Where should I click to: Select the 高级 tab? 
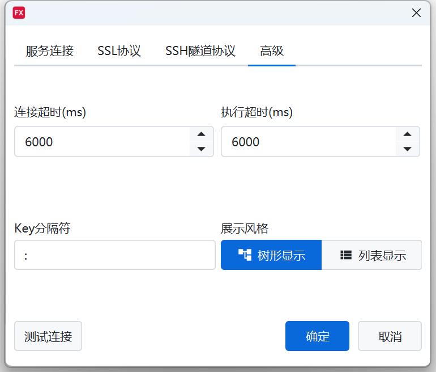tap(272, 51)
